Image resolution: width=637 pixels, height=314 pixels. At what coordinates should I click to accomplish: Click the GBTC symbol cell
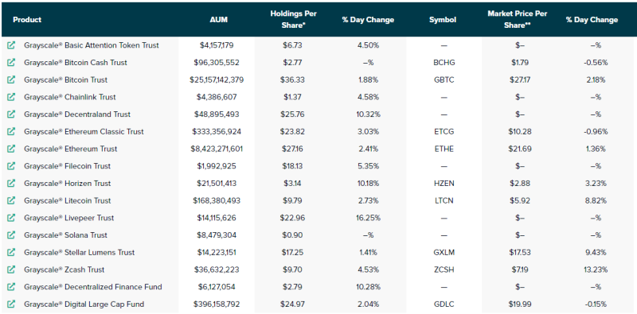(444, 80)
